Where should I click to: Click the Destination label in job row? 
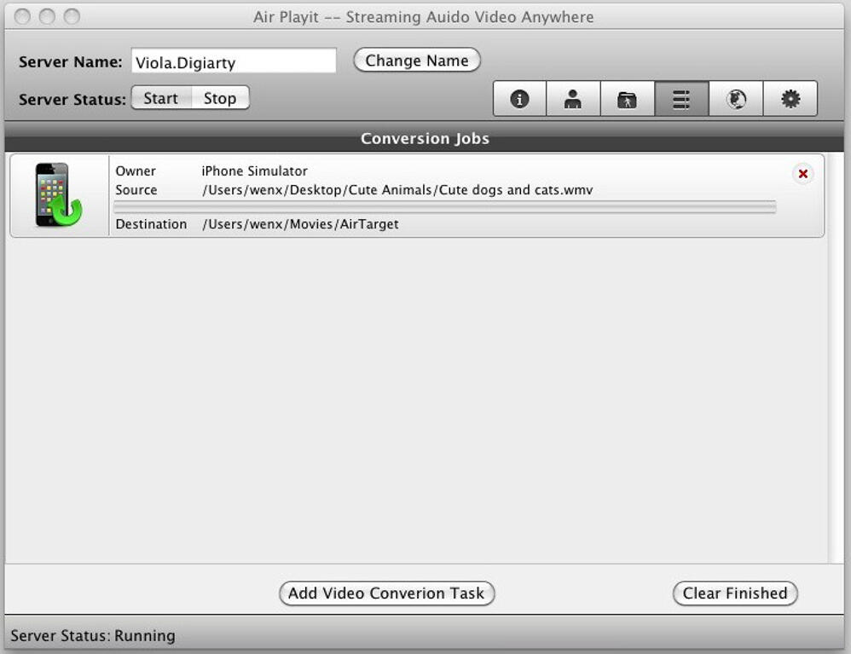click(x=151, y=224)
